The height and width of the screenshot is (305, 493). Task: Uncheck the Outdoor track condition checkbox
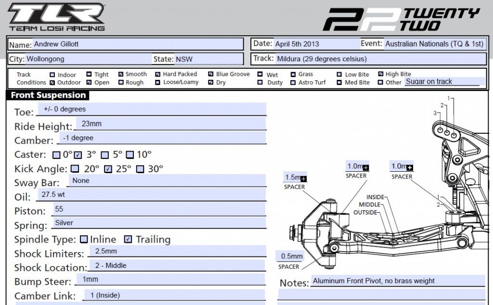coord(52,83)
